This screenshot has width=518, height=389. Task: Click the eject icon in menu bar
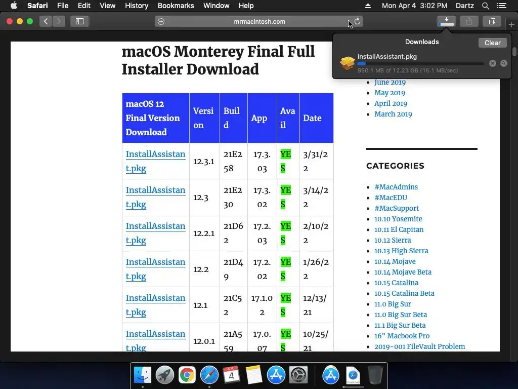[368, 6]
